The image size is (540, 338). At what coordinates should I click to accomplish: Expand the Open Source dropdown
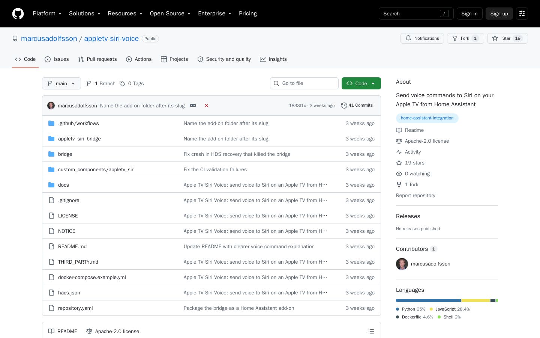[170, 14]
